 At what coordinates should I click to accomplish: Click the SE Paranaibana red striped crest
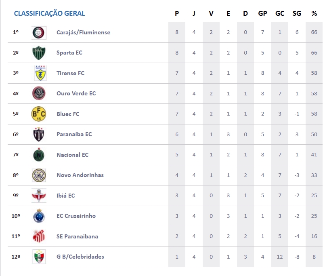coord(39,236)
